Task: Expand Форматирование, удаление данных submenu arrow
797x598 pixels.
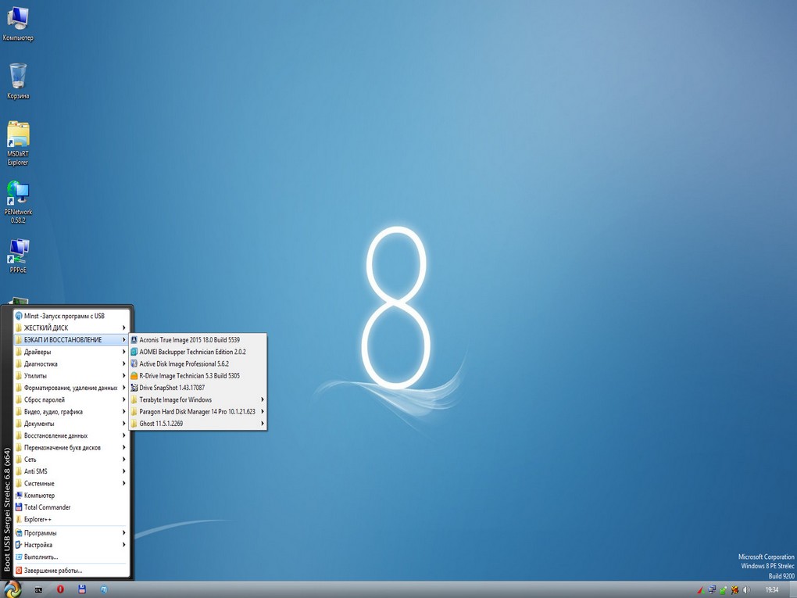Action: (x=123, y=388)
